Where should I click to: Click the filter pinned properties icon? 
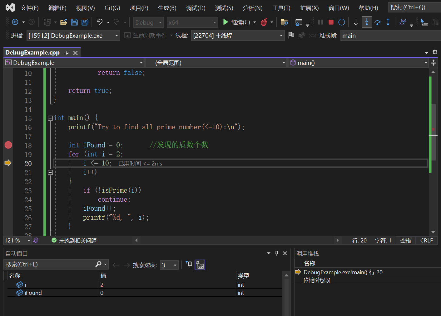pyautogui.click(x=189, y=265)
